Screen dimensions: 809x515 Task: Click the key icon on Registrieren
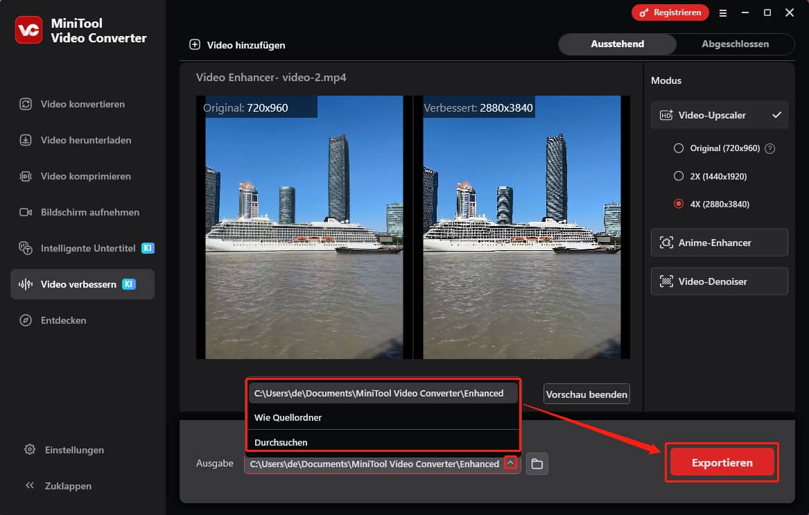[x=644, y=13]
